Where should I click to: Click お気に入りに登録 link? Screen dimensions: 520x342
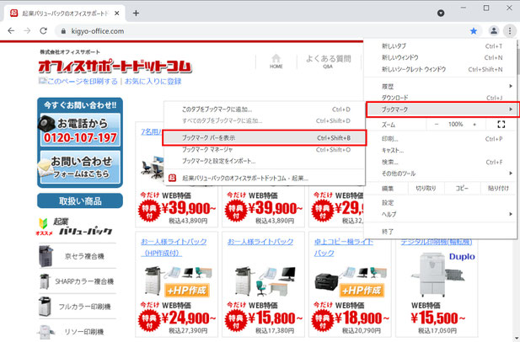pos(153,81)
